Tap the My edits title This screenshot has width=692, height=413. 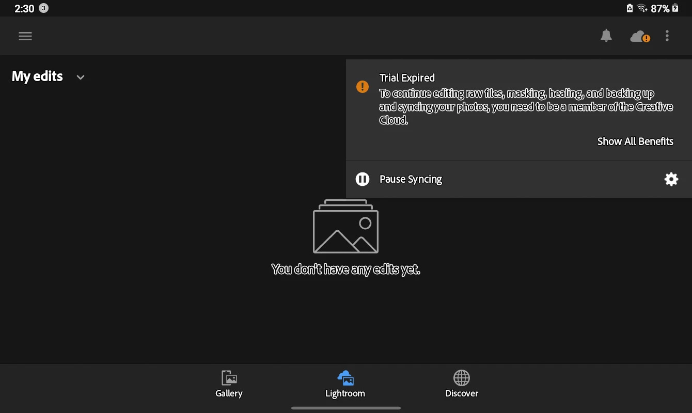tap(37, 76)
